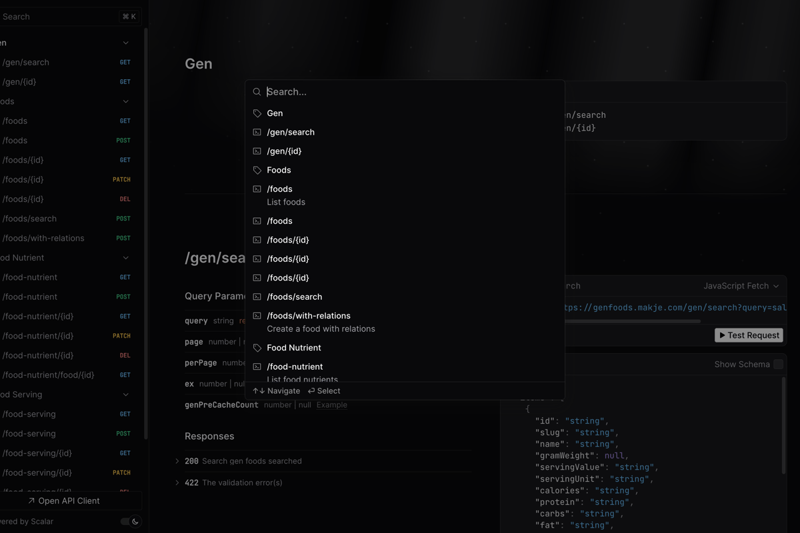Click the terminal icon beside /foods/search result
The height and width of the screenshot is (533, 800).
pyautogui.click(x=257, y=297)
